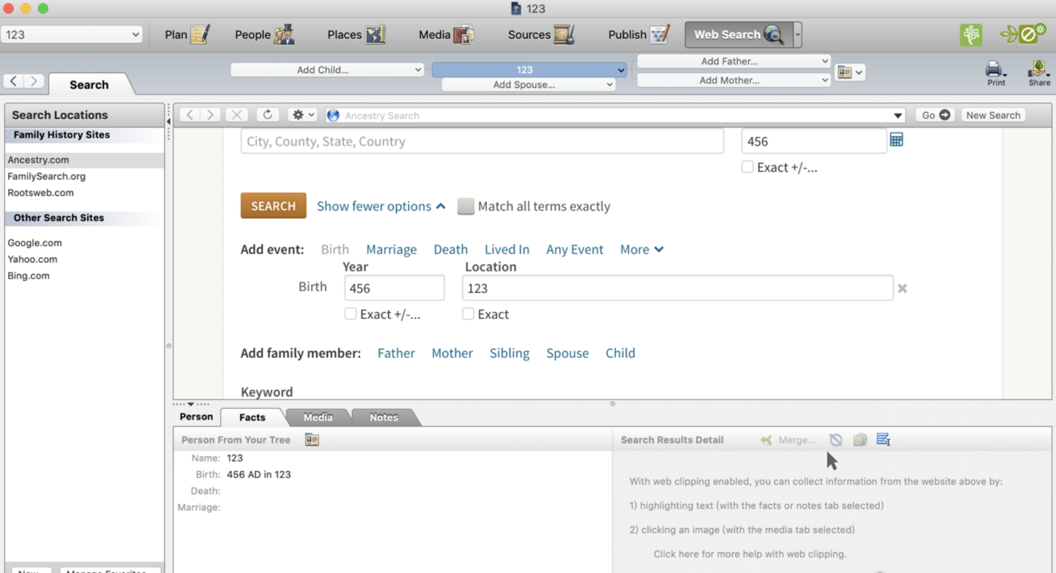
Task: Click the Ancestry leaf sync icon
Action: 1023,34
